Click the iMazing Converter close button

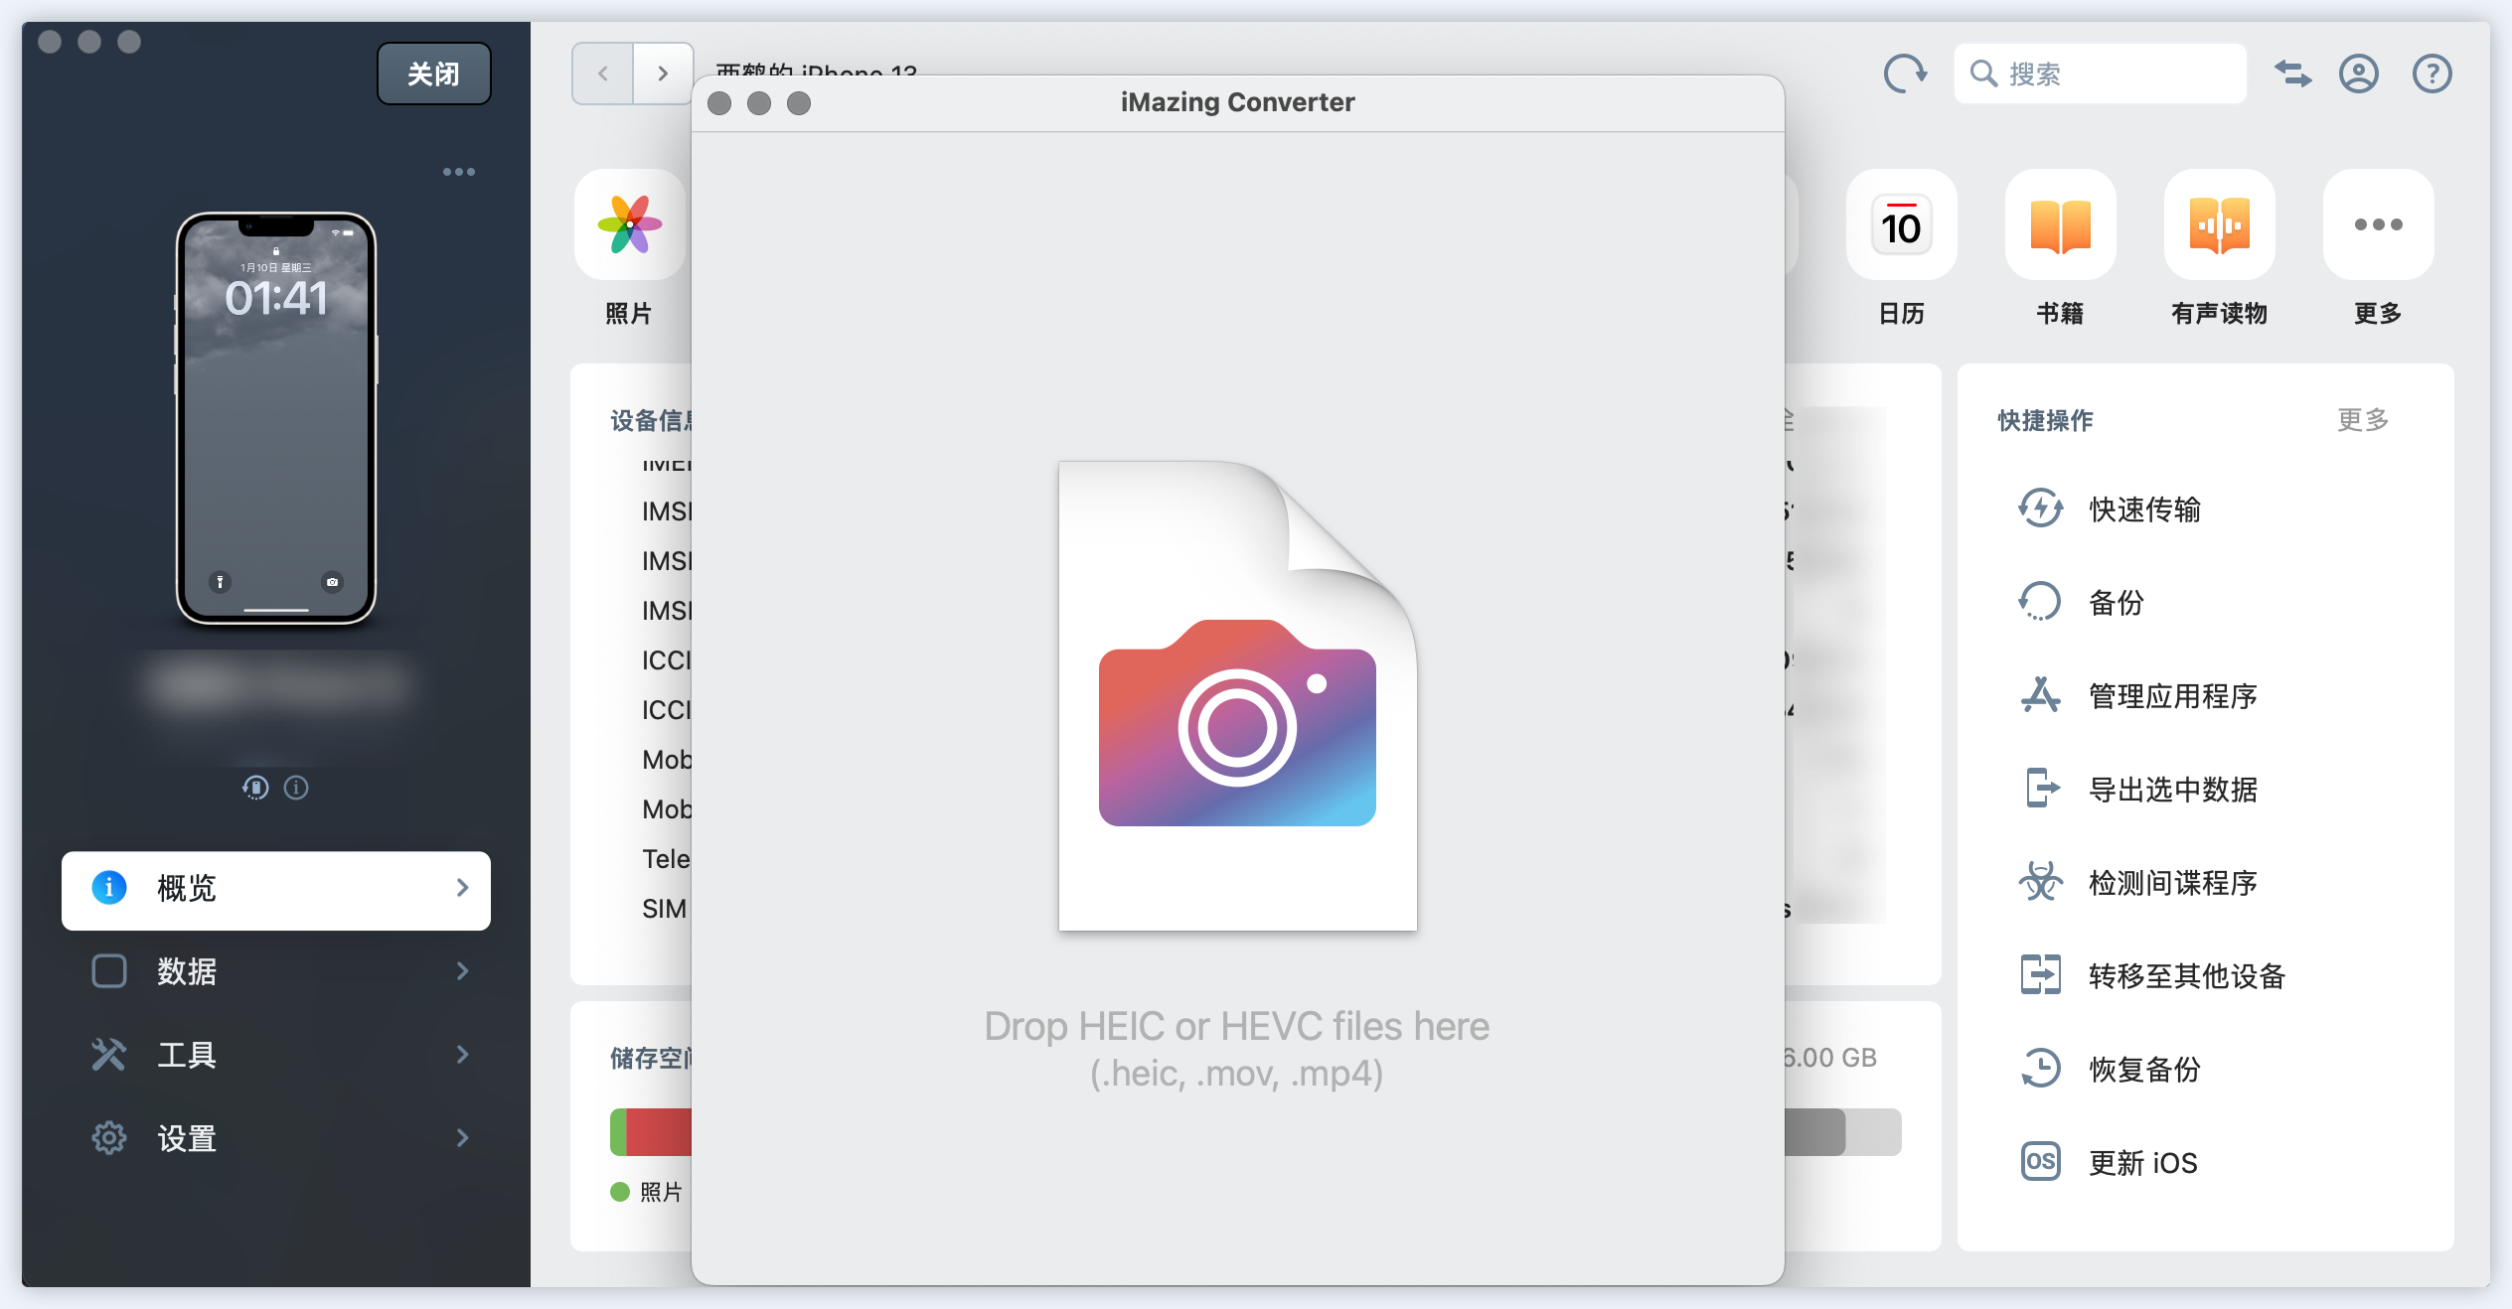pos(719,103)
